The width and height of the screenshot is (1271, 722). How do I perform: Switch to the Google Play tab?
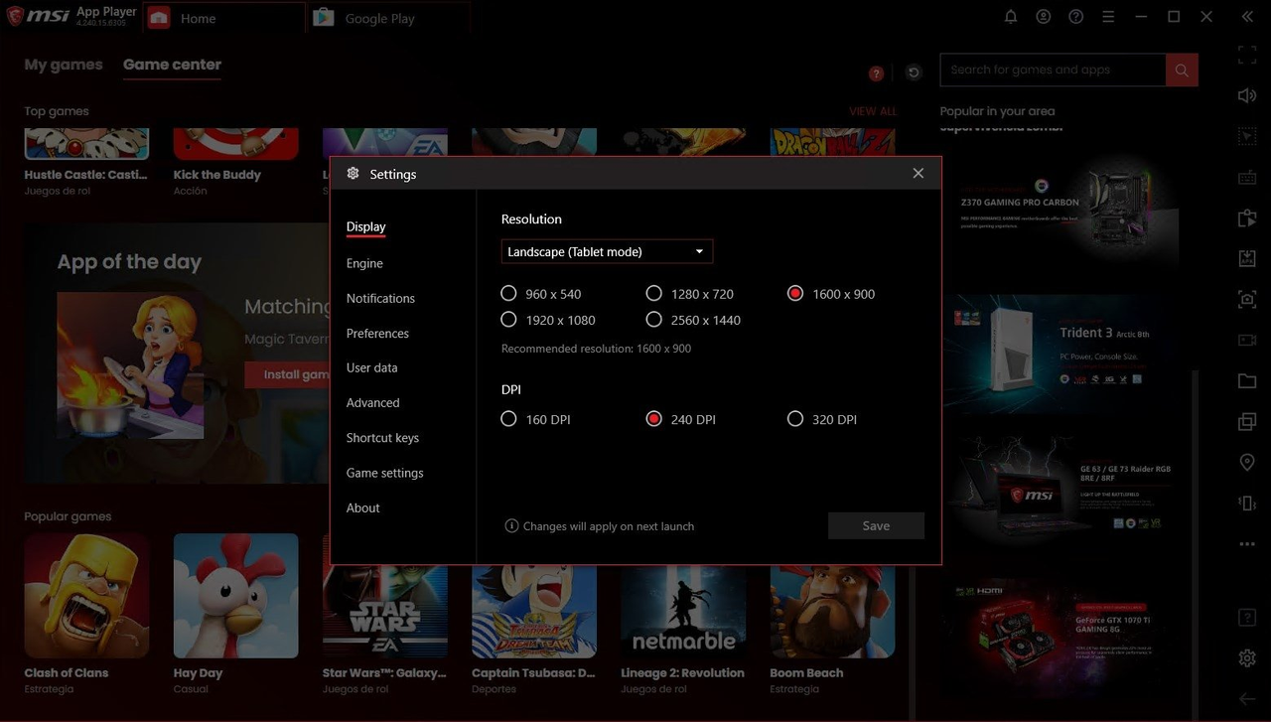(x=388, y=18)
